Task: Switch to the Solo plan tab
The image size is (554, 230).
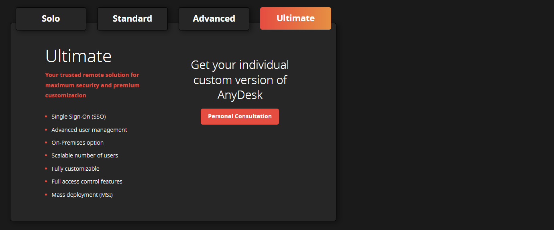Action: click(51, 19)
